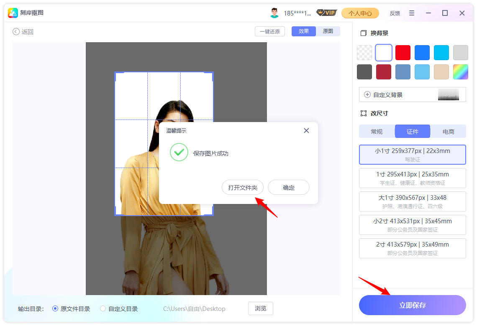Open the 电商 size tab

coord(449,132)
